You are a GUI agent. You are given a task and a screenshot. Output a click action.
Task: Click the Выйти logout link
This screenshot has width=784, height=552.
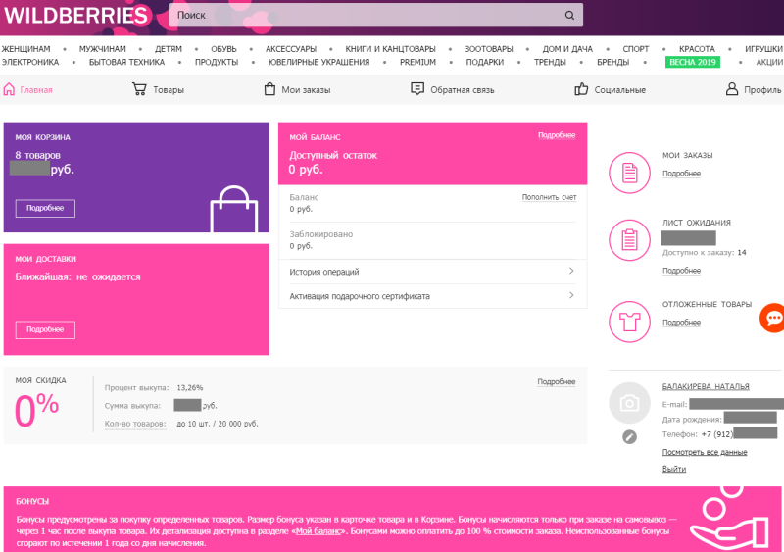674,469
